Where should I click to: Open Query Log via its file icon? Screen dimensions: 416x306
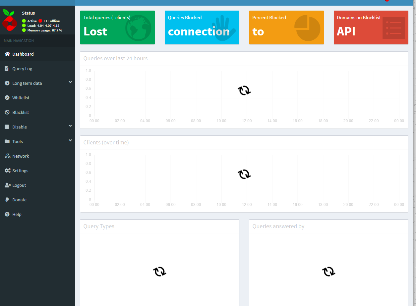coord(6,69)
